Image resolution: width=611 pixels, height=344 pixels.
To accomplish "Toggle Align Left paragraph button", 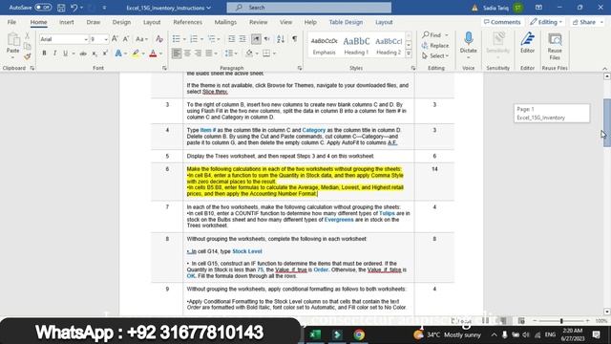I will (x=177, y=54).
